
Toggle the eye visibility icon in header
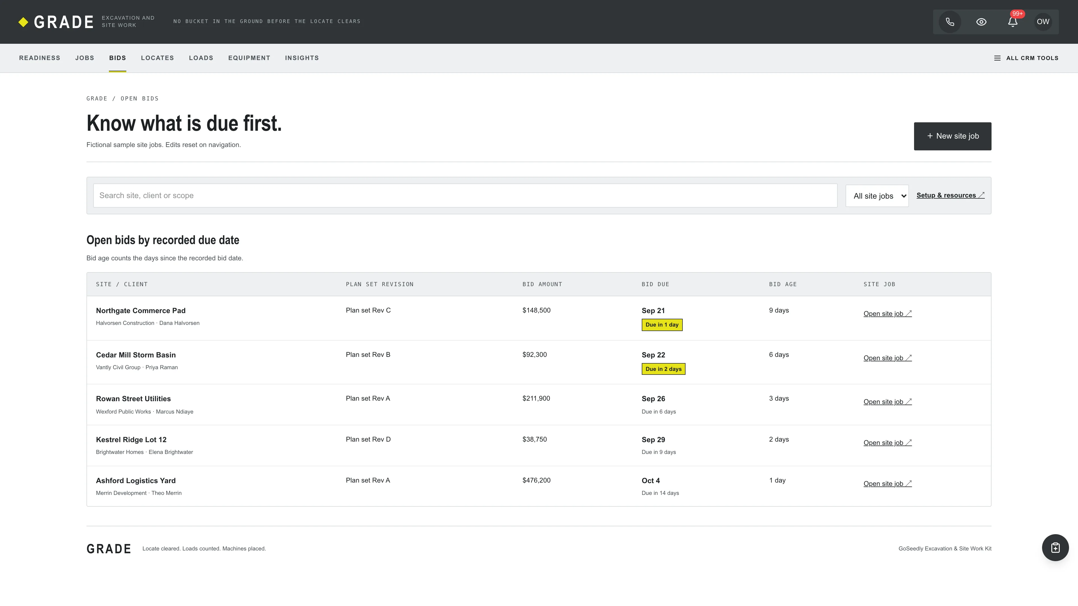(x=981, y=22)
